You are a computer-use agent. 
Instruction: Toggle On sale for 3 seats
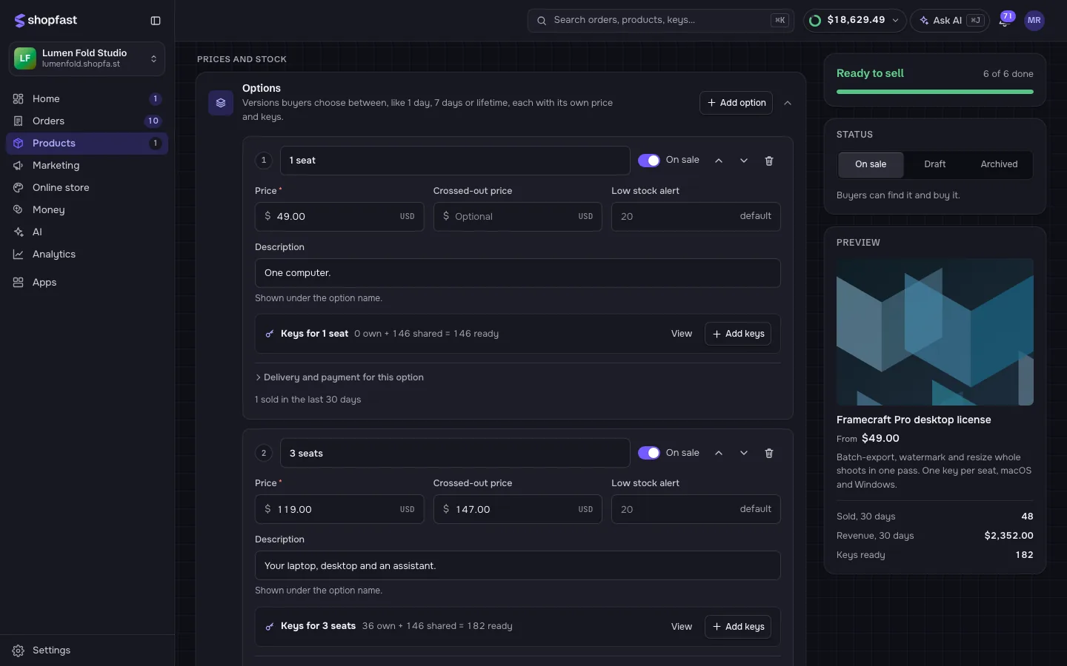[649, 453]
